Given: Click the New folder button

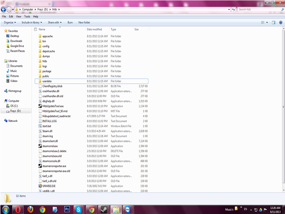Looking at the screenshot, I should pyautogui.click(x=84, y=22).
